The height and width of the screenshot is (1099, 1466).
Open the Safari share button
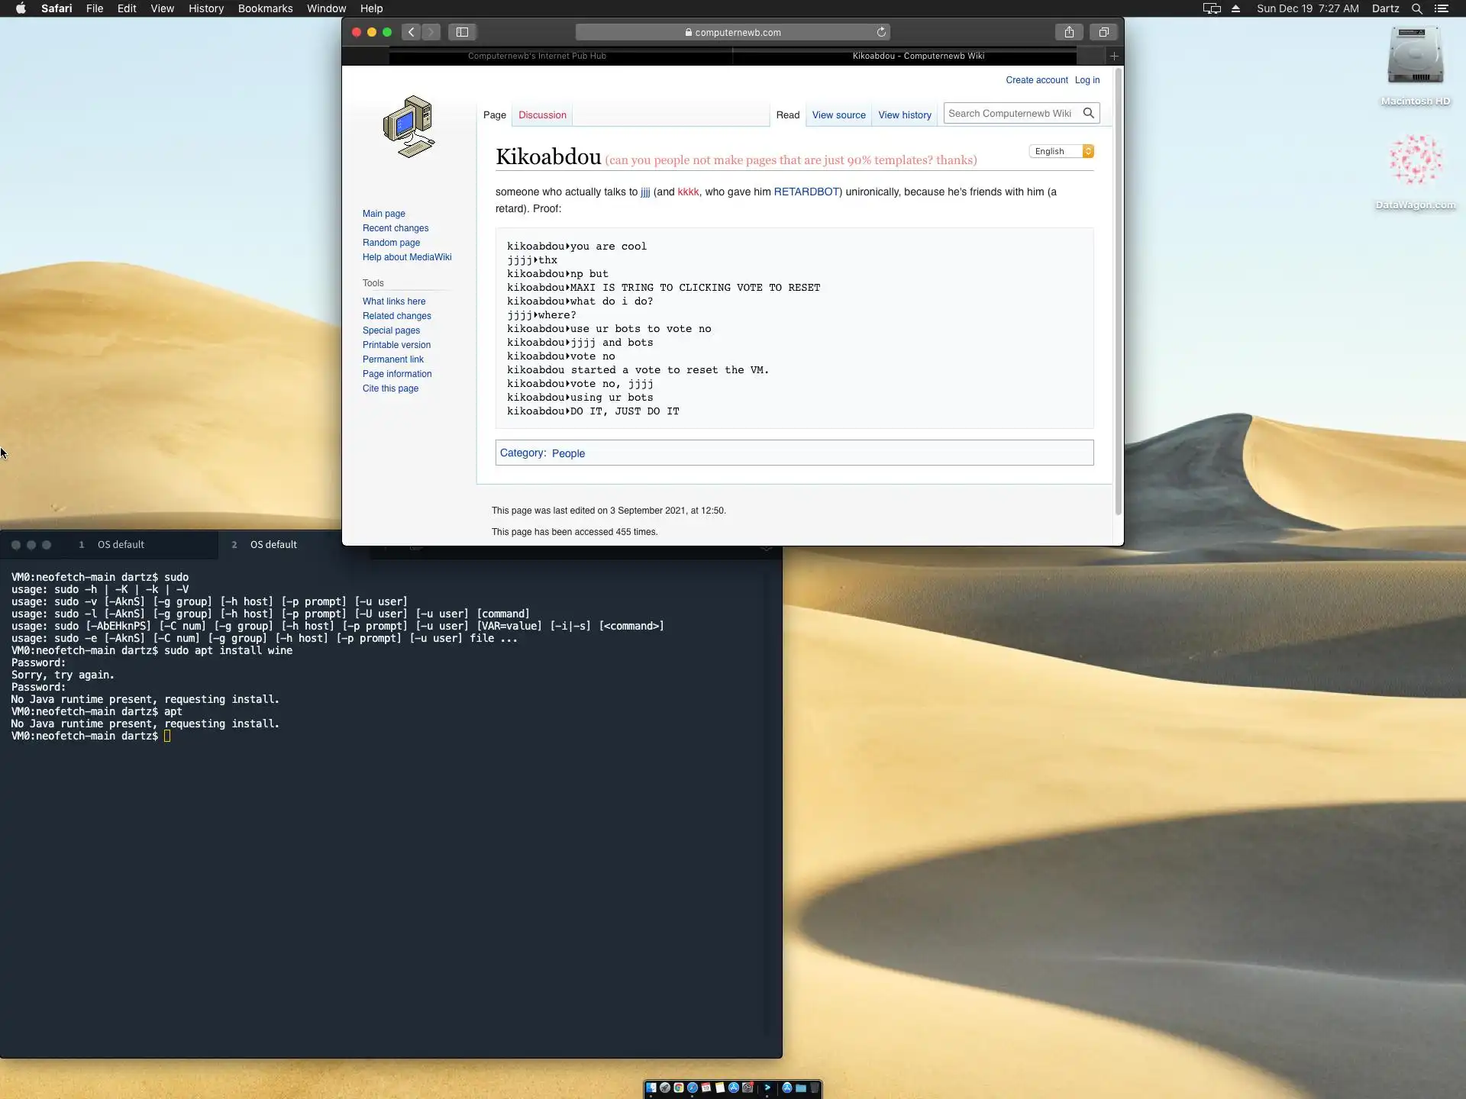click(x=1069, y=32)
